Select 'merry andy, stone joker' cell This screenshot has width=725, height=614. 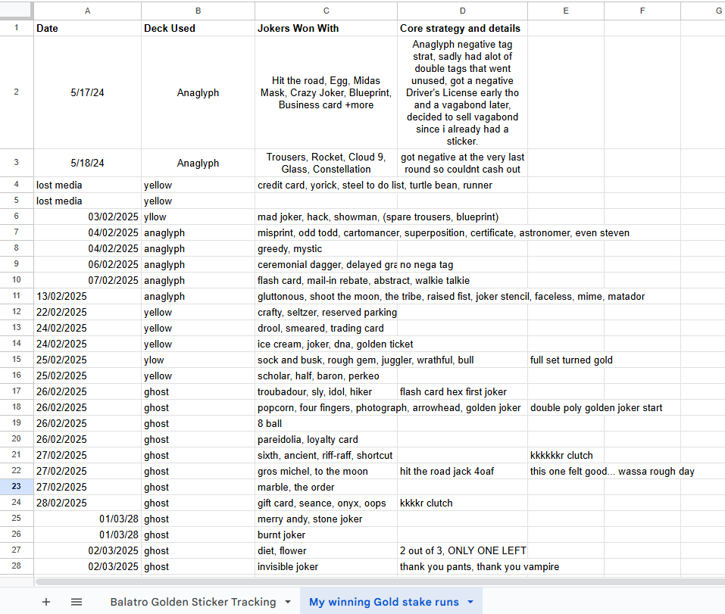326,519
